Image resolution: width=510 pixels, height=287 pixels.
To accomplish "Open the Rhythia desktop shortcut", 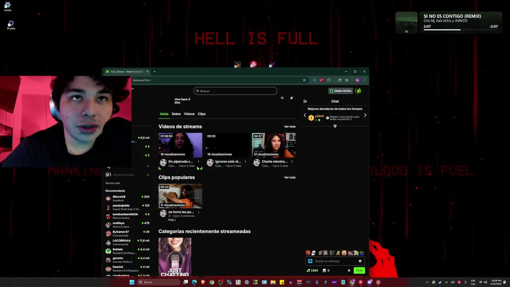I will coord(11,25).
